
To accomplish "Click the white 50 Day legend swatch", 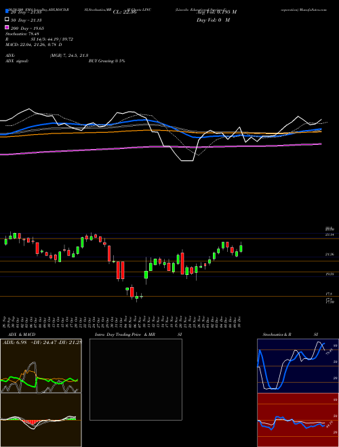I will click(7, 20).
